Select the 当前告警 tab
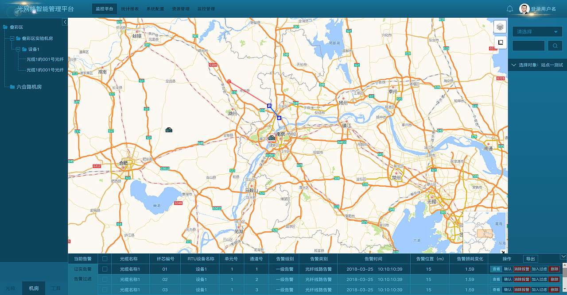Viewport: 567px width, 295px height. [x=83, y=259]
